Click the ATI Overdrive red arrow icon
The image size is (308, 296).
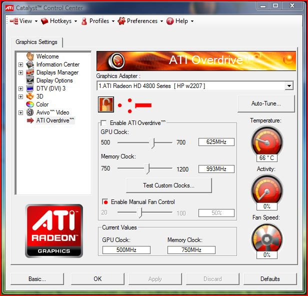[x=30, y=120]
